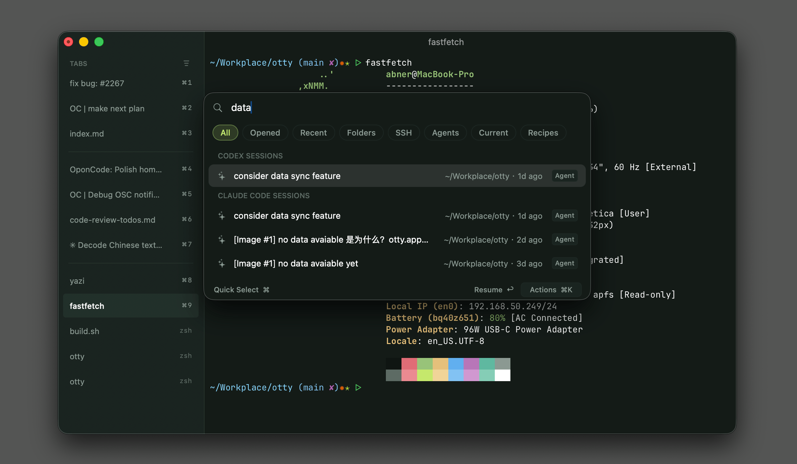Click Agent badge on Codex session row
Image resolution: width=797 pixels, height=464 pixels.
[x=565, y=176]
